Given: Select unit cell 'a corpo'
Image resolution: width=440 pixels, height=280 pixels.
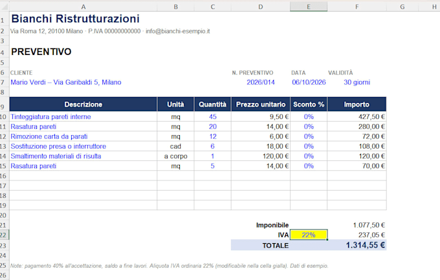Looking at the screenshot, I should click(x=175, y=156).
